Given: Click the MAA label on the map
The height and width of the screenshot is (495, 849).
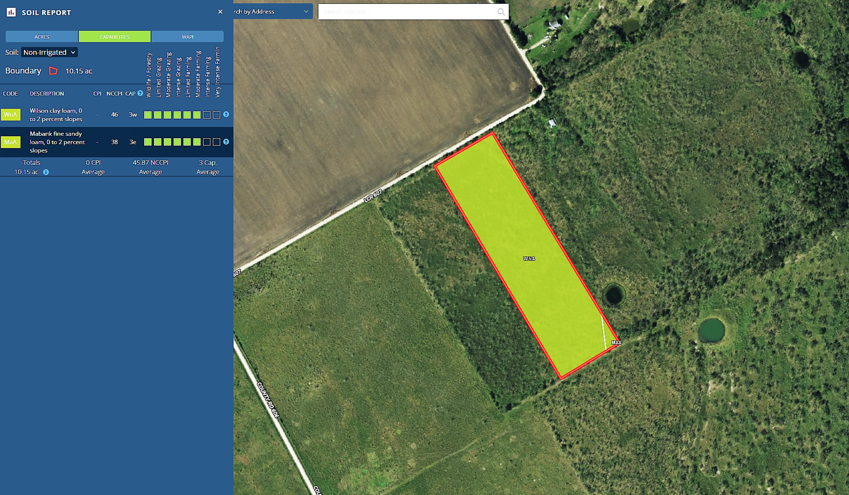Looking at the screenshot, I should point(616,342).
